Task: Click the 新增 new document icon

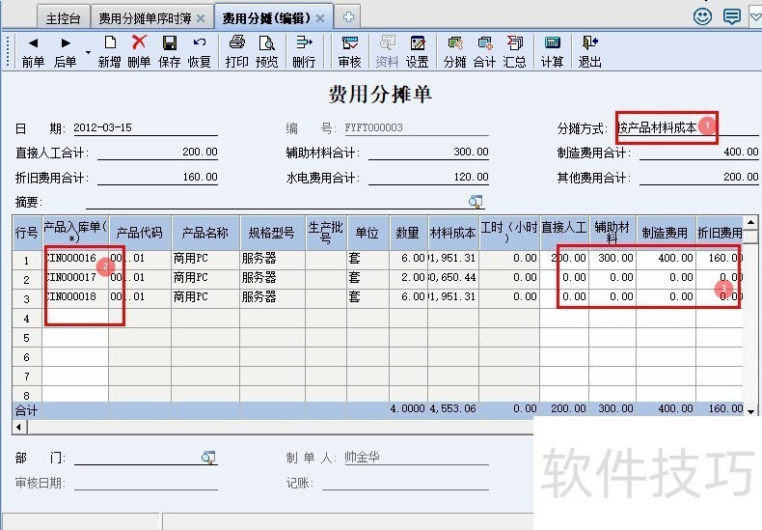Action: (x=110, y=43)
